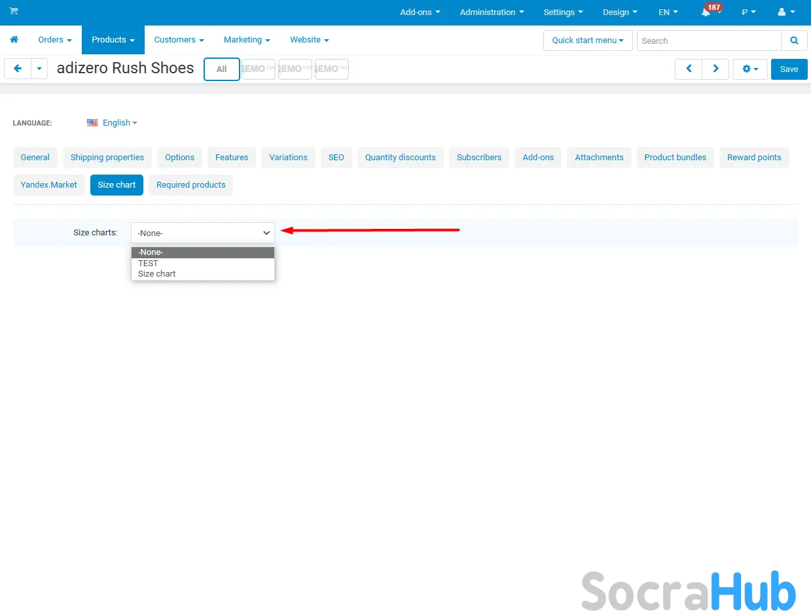The height and width of the screenshot is (614, 811).
Task: Go to the previous product chevron
Action: click(x=689, y=69)
